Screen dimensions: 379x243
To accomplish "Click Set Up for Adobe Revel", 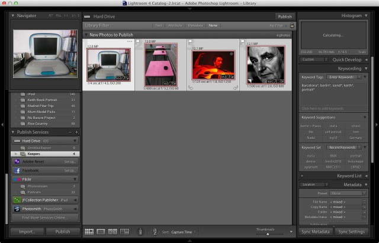I will point(70,161).
